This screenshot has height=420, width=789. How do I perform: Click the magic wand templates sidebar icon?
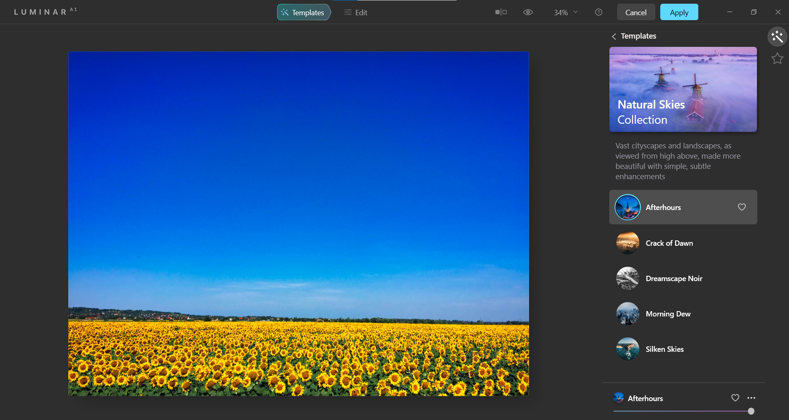pyautogui.click(x=777, y=37)
